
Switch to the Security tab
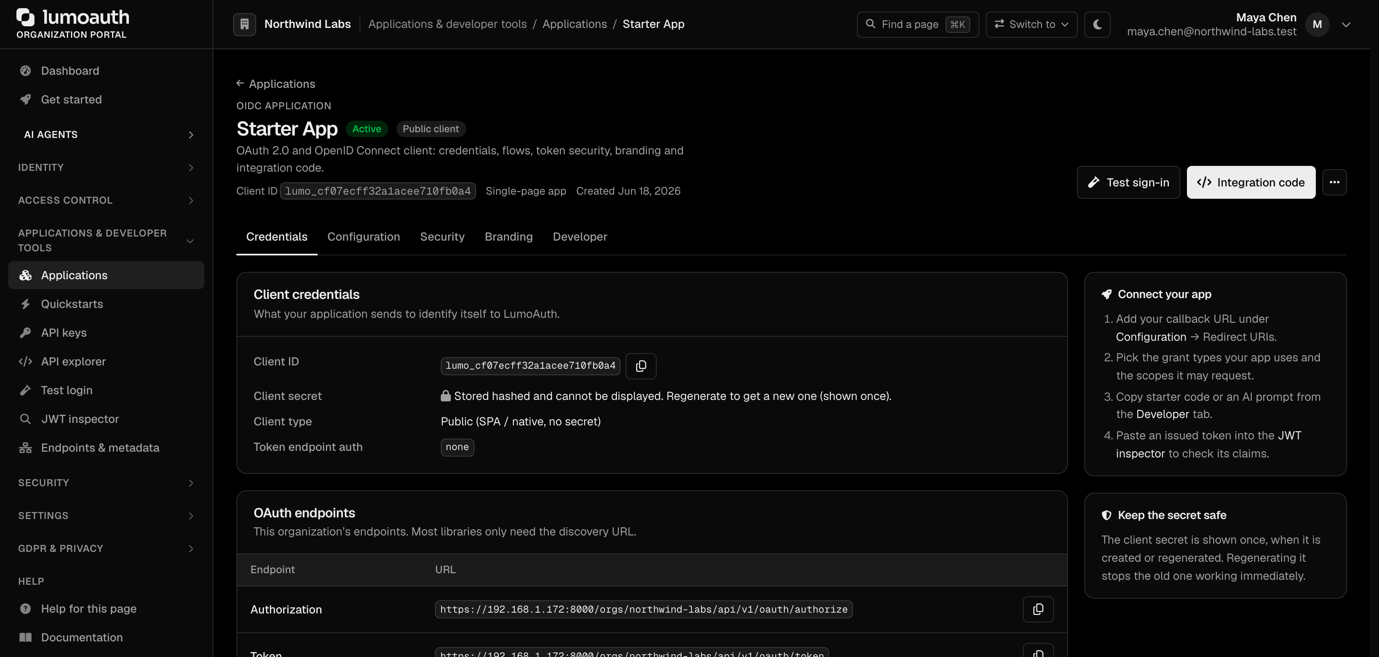point(442,237)
